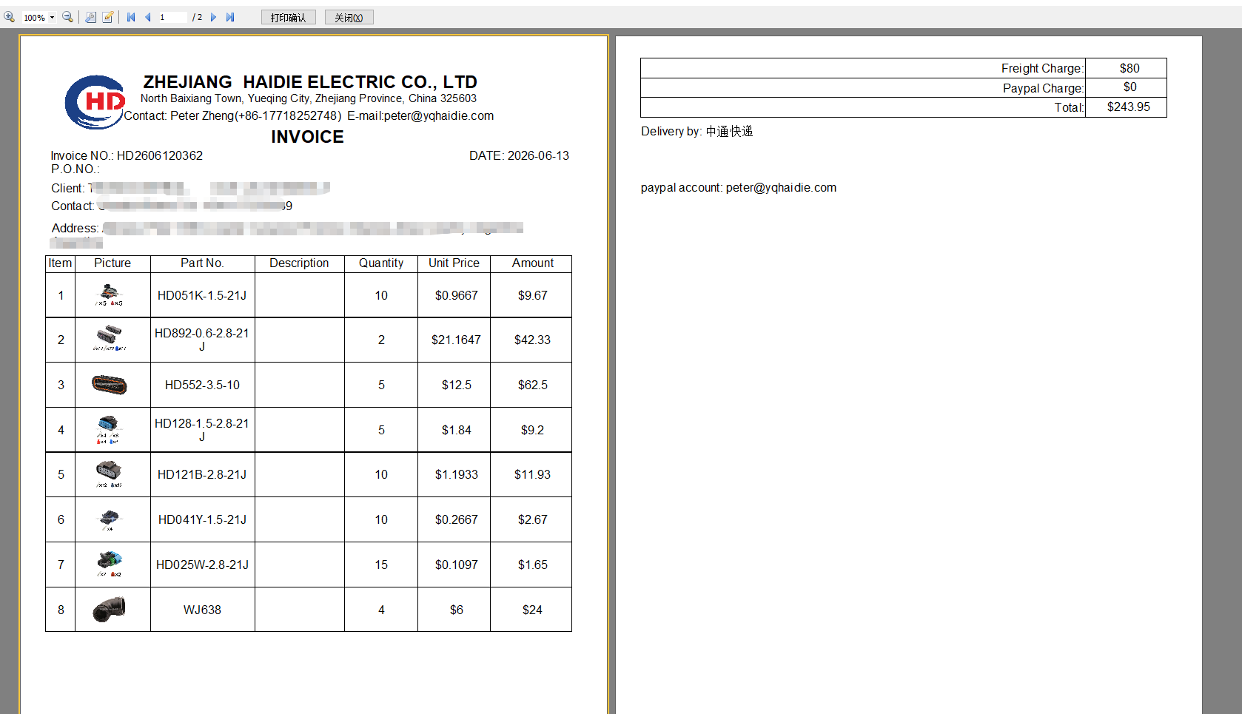This screenshot has width=1242, height=714.
Task: Click the product picture for HD121B-2.8-21J
Action: click(x=109, y=474)
